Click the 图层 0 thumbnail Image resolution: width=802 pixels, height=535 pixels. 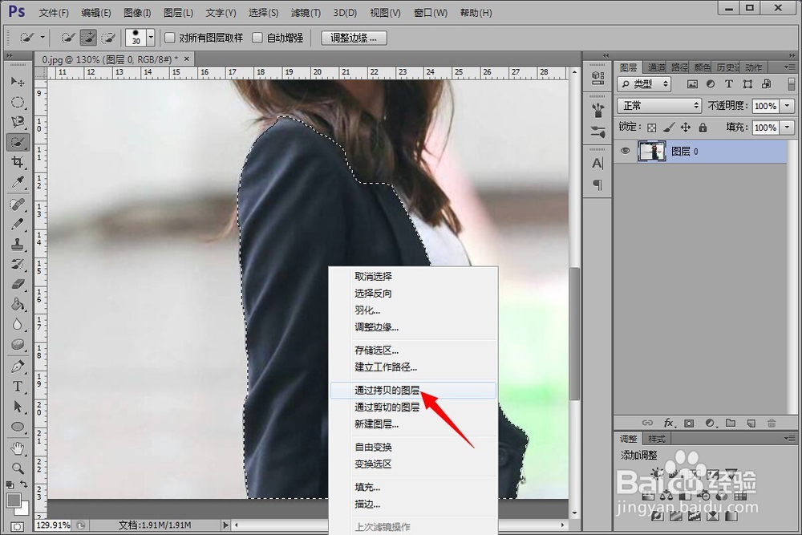coord(651,152)
